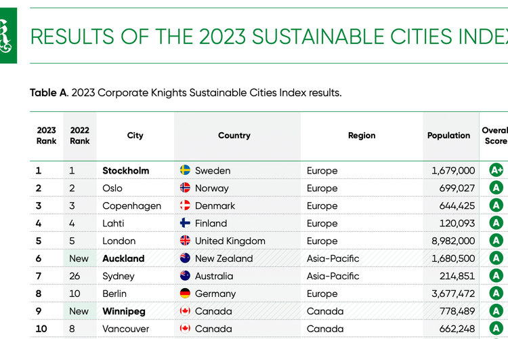Click the City column header
The image size is (508, 339).
pyautogui.click(x=135, y=136)
